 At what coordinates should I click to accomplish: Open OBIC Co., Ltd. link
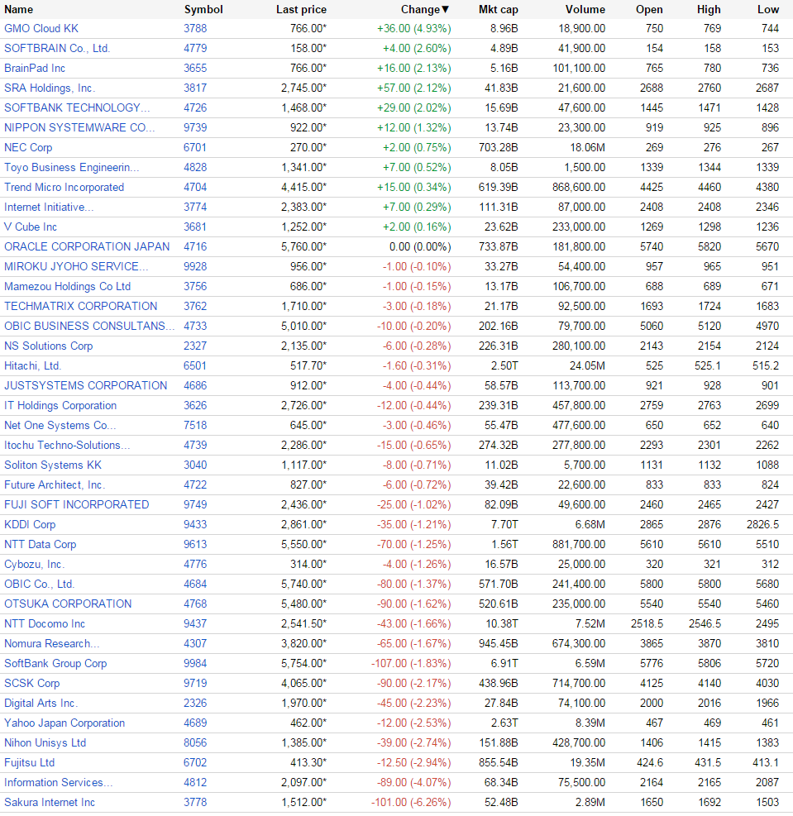click(39, 584)
